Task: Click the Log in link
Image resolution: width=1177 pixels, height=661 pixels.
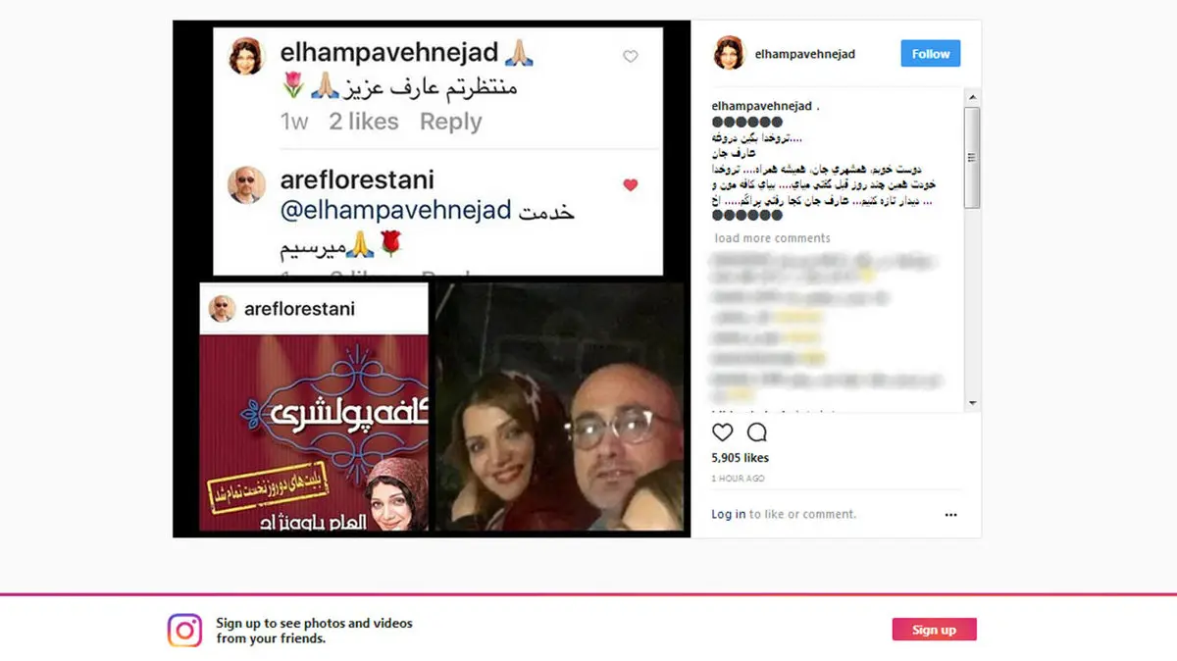Action: [x=729, y=514]
